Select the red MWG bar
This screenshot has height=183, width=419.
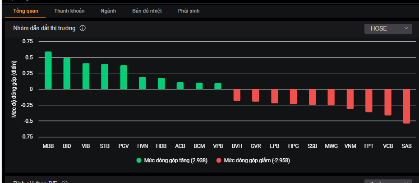coord(331,97)
